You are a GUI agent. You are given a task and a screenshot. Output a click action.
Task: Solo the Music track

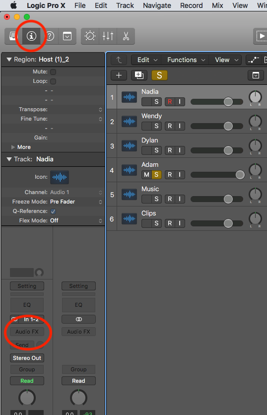156,199
